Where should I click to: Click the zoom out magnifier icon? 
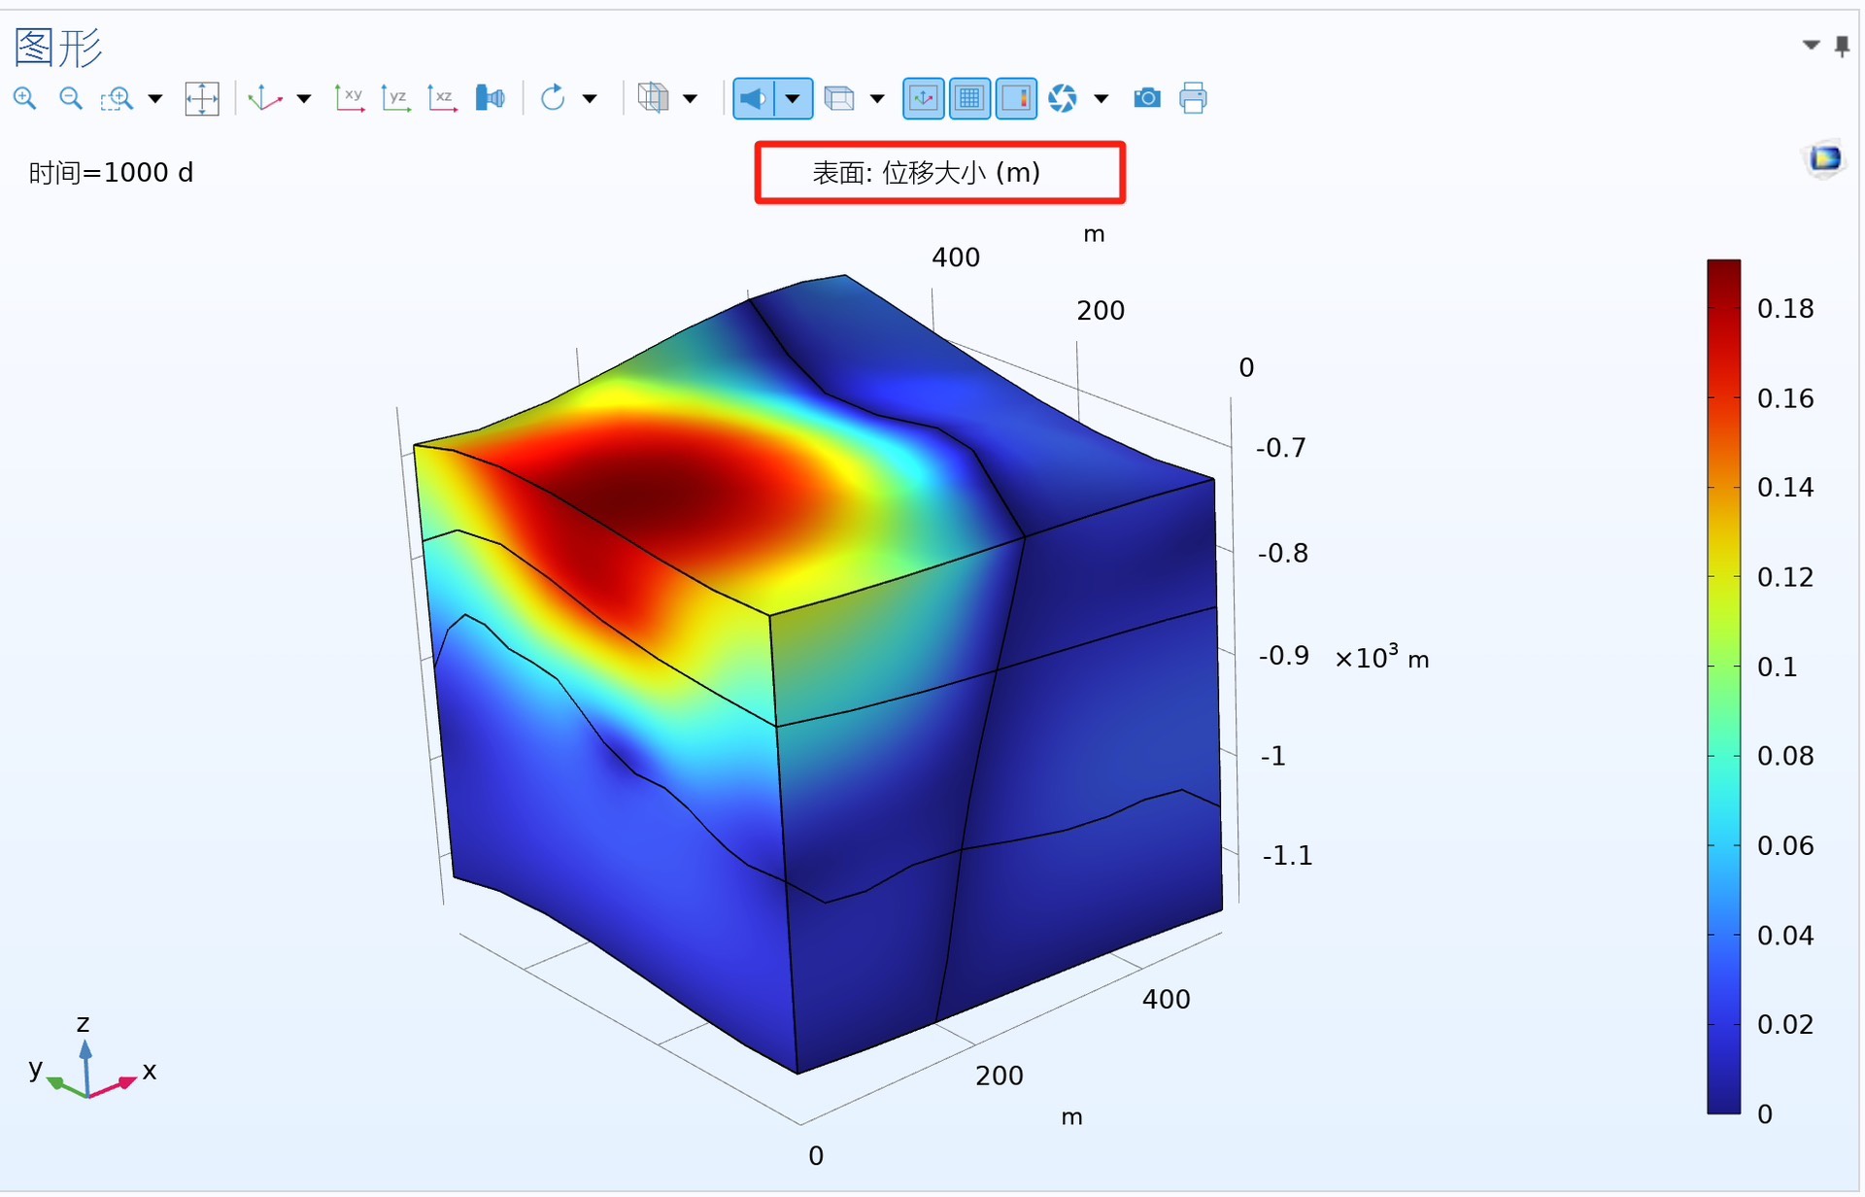click(71, 98)
